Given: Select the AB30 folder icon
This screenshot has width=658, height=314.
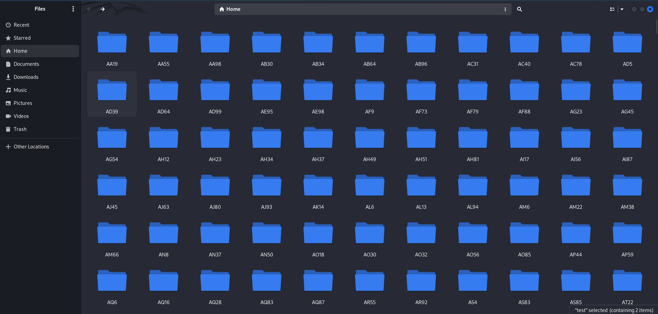Looking at the screenshot, I should click(x=267, y=42).
